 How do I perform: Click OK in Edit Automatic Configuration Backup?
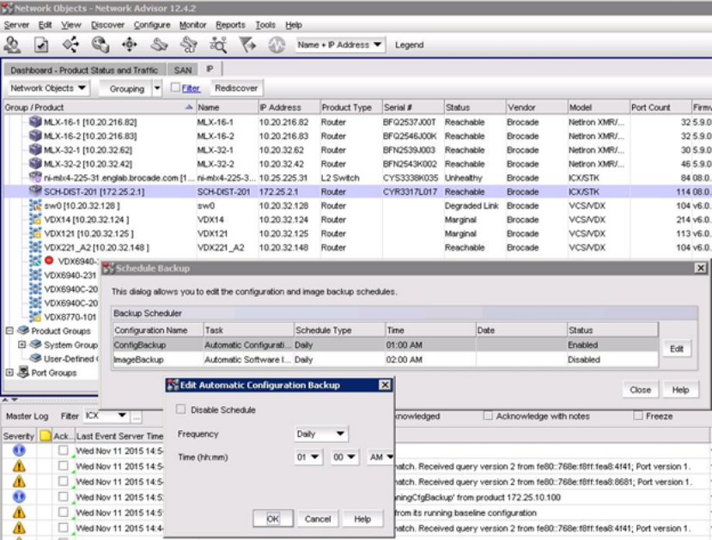pyautogui.click(x=272, y=519)
